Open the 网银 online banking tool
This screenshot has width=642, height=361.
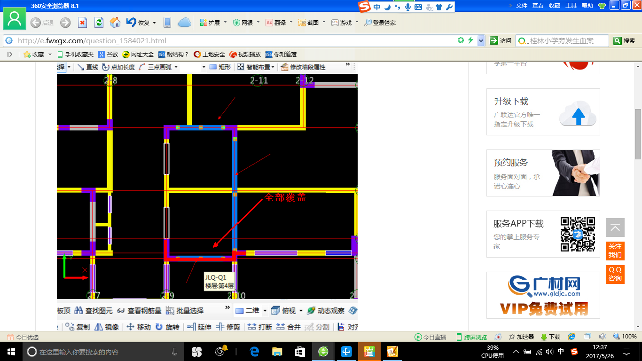click(x=243, y=23)
